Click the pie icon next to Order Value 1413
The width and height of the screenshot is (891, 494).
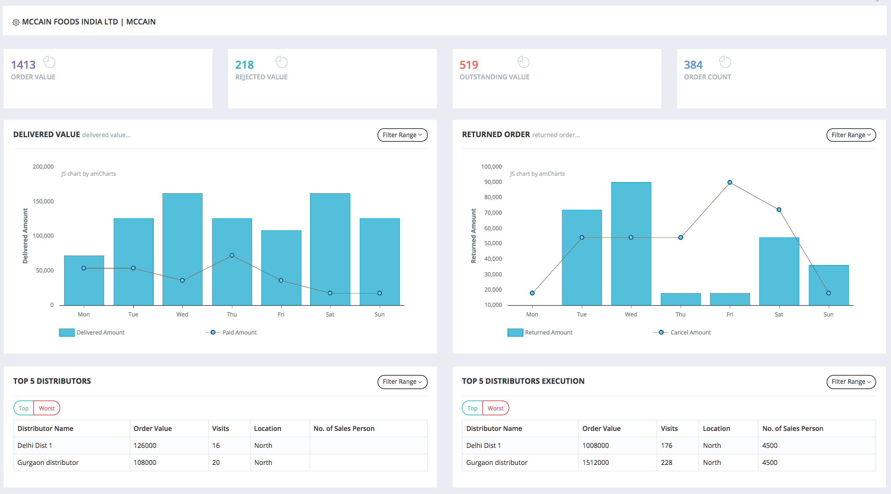49,62
